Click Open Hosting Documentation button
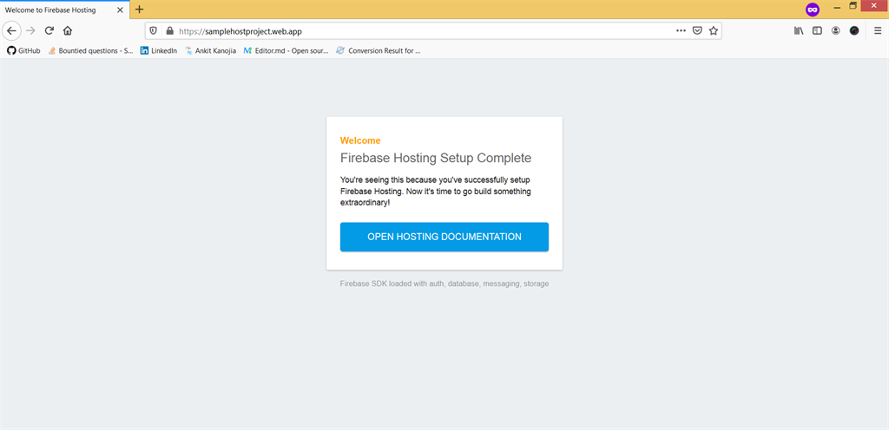The image size is (889, 430). point(444,237)
